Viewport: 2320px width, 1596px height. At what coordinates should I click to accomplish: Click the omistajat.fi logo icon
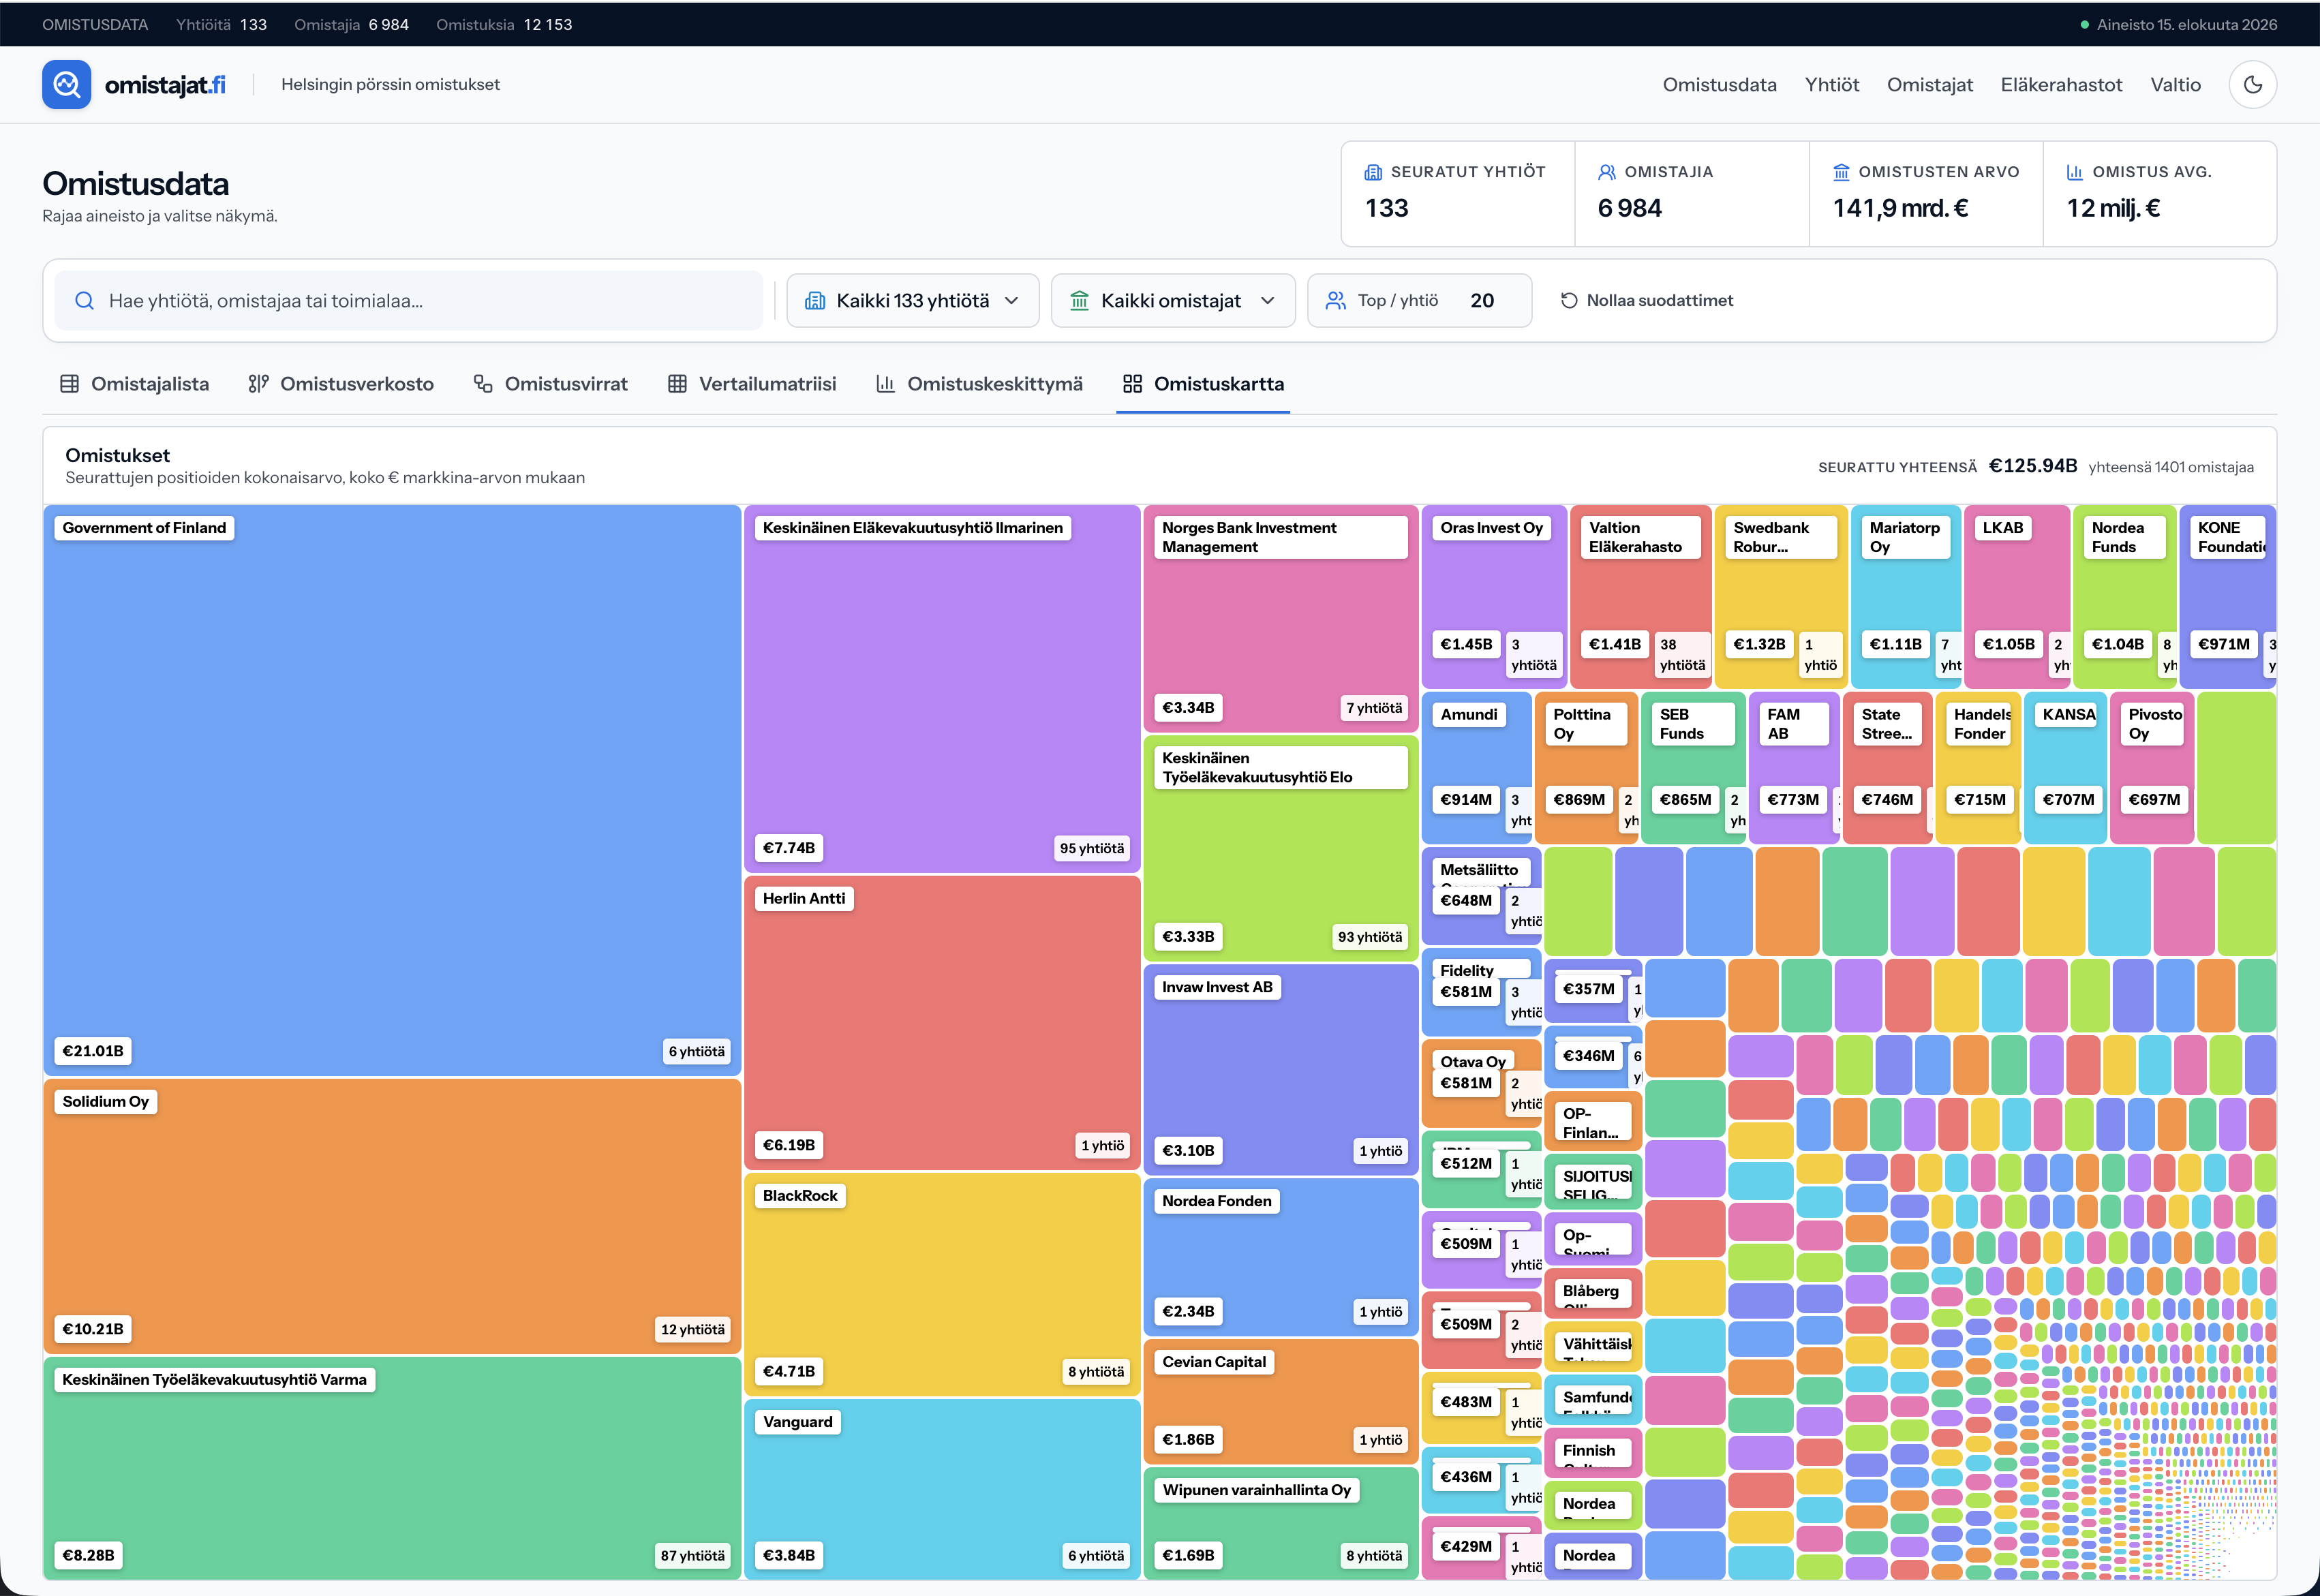(67, 85)
